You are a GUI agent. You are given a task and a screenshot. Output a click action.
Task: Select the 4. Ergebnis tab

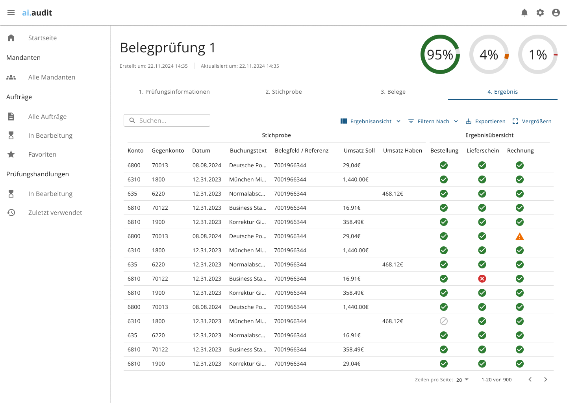coord(503,92)
